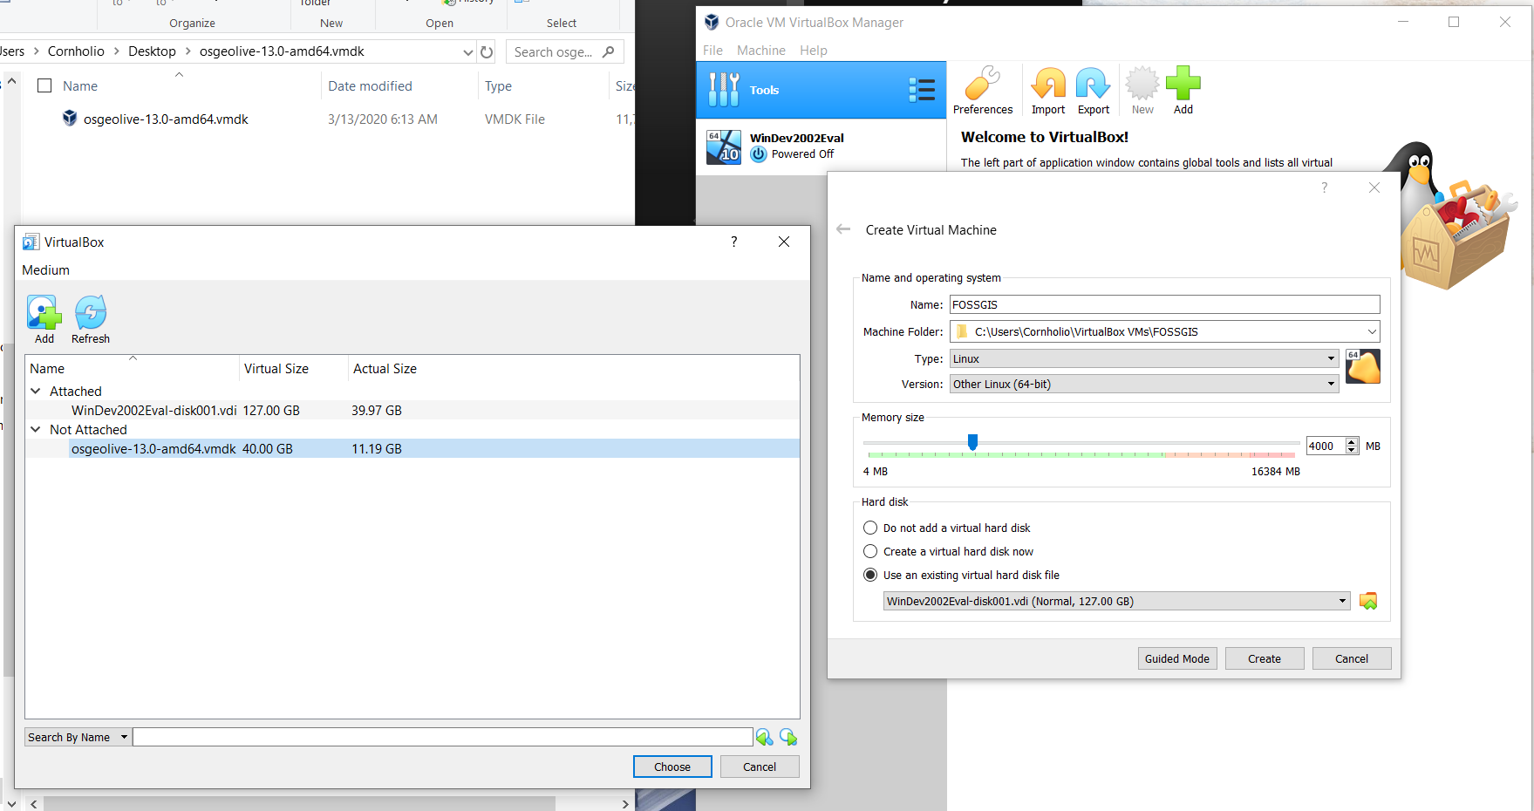Sort File Explorer by Type column
The height and width of the screenshot is (811, 1534).
499,85
